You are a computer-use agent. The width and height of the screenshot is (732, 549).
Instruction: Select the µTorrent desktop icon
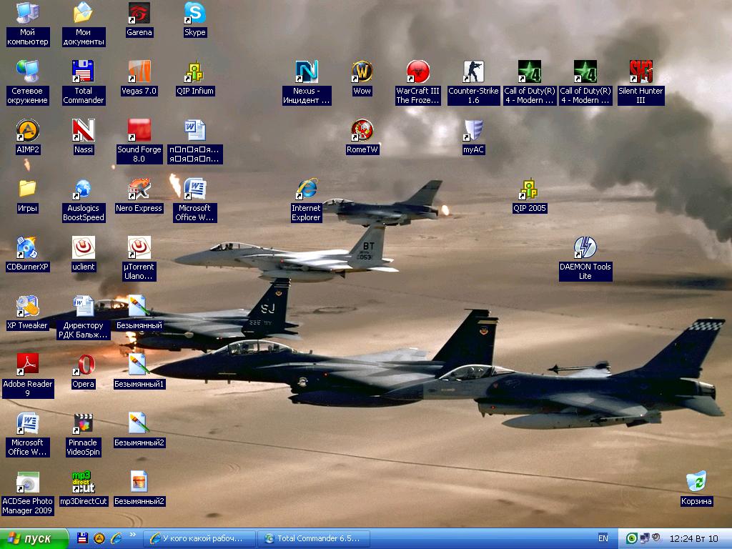(139, 248)
